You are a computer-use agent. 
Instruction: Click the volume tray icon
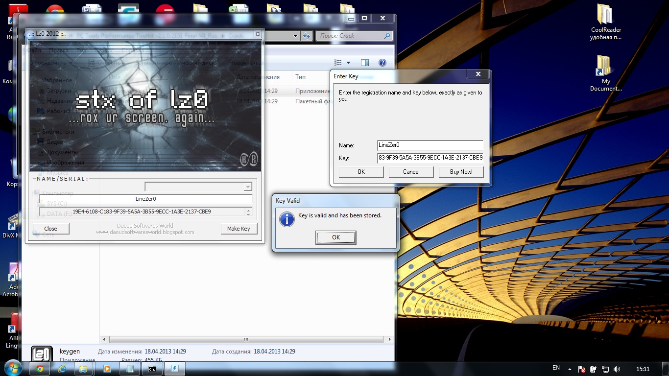coord(617,369)
